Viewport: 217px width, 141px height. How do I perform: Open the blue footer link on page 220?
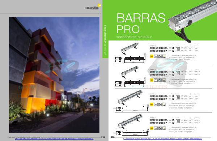point(163,139)
